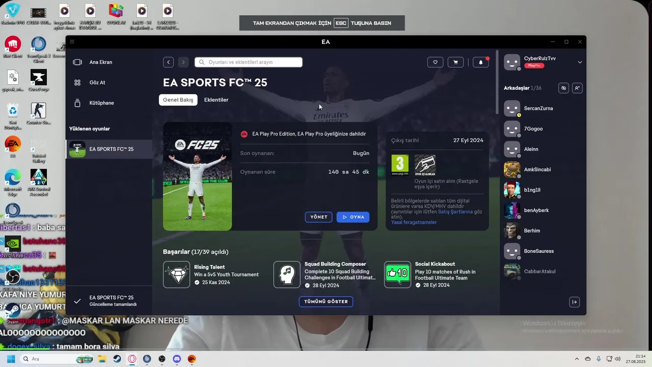The width and height of the screenshot is (652, 367).
Task: Open the Windows Start button
Action: (x=11, y=359)
